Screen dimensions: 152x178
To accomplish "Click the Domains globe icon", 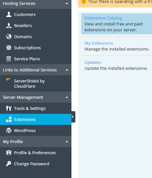I will [9, 37].
